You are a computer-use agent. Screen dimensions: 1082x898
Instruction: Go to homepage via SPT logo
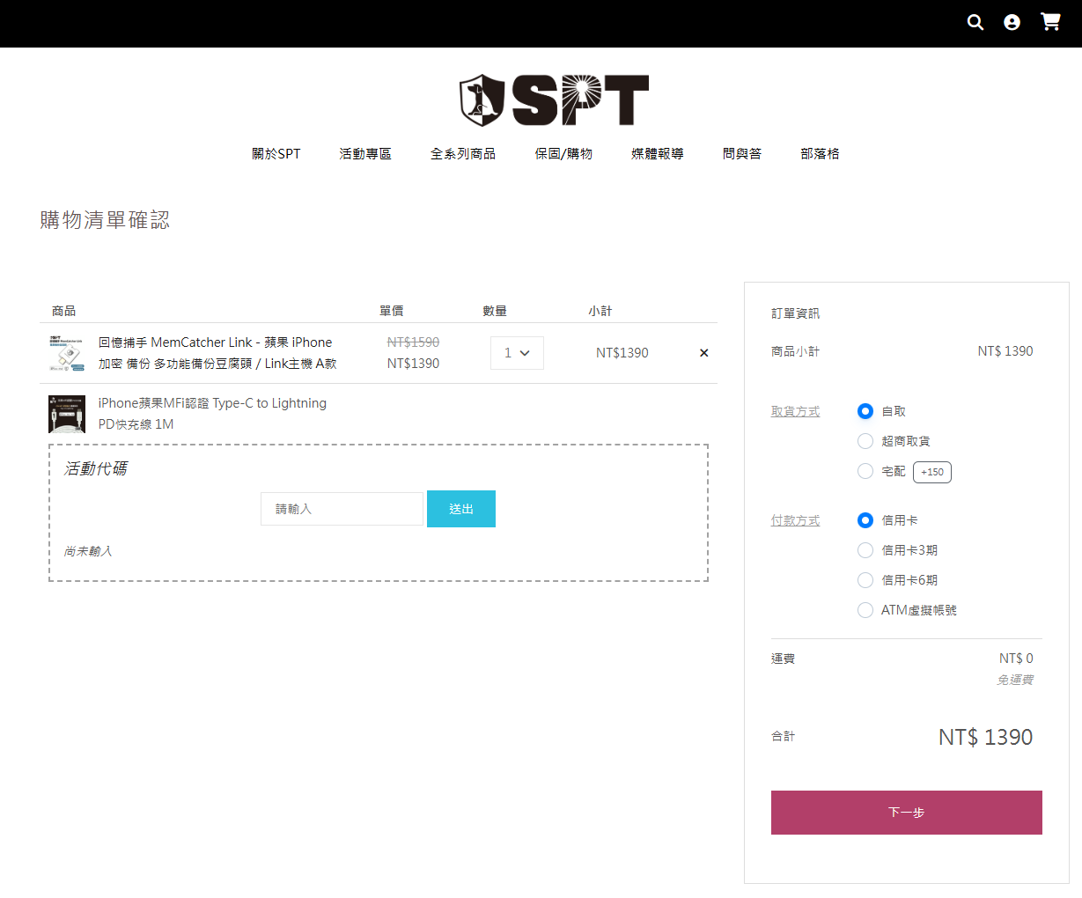tap(554, 100)
